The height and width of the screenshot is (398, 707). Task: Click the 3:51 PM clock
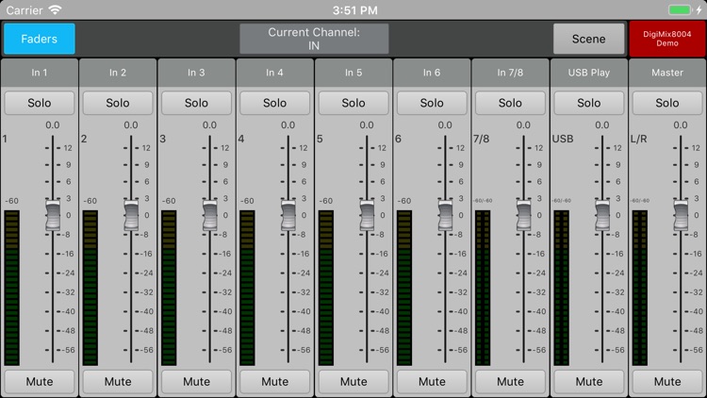354,10
